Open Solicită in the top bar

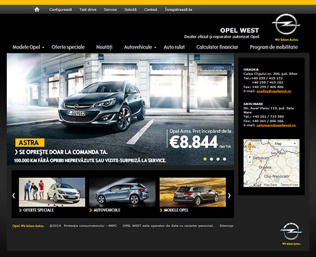pos(131,9)
